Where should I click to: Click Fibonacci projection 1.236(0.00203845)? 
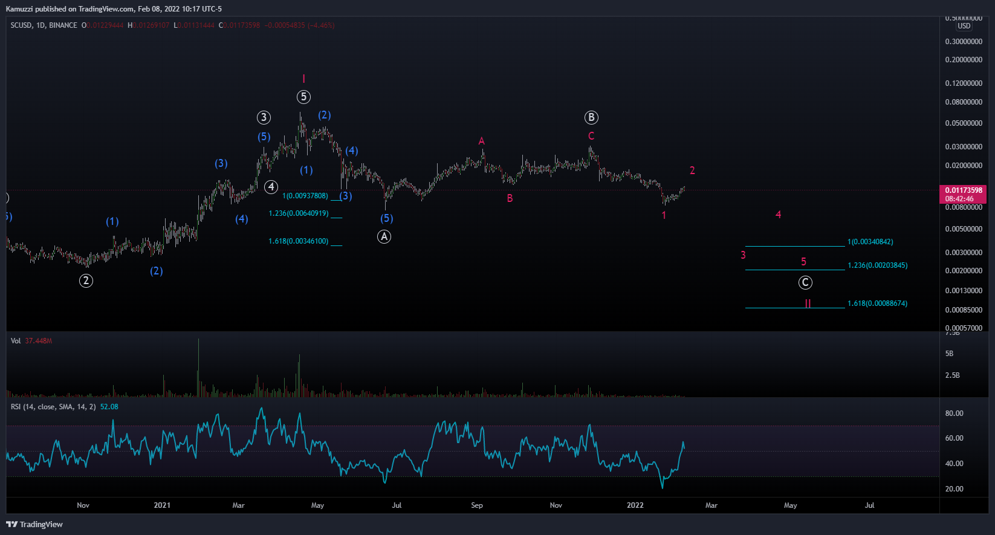click(x=878, y=265)
